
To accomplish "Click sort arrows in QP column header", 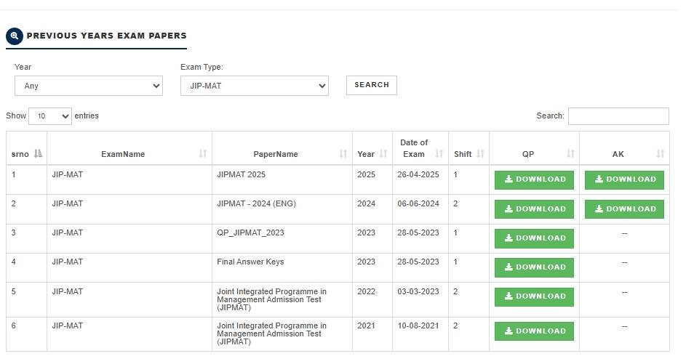I will [570, 154].
